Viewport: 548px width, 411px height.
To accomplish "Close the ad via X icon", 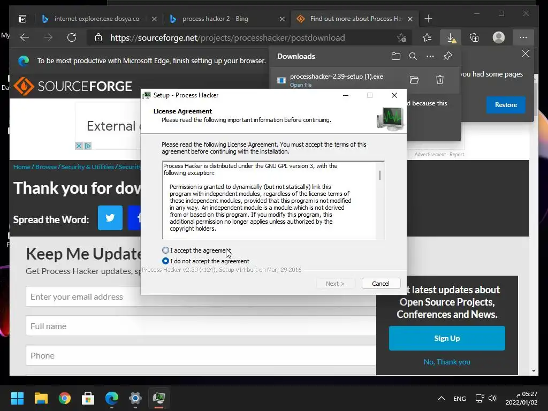I will point(79,146).
